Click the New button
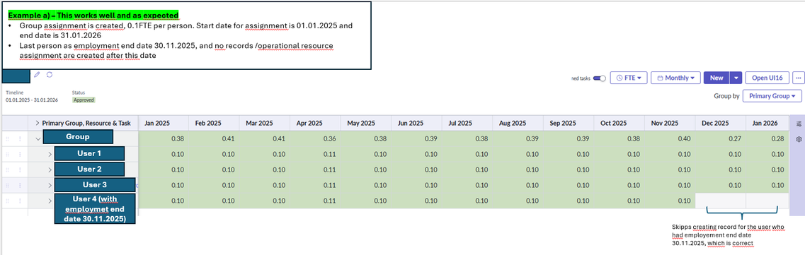The image size is (805, 255). tap(716, 78)
